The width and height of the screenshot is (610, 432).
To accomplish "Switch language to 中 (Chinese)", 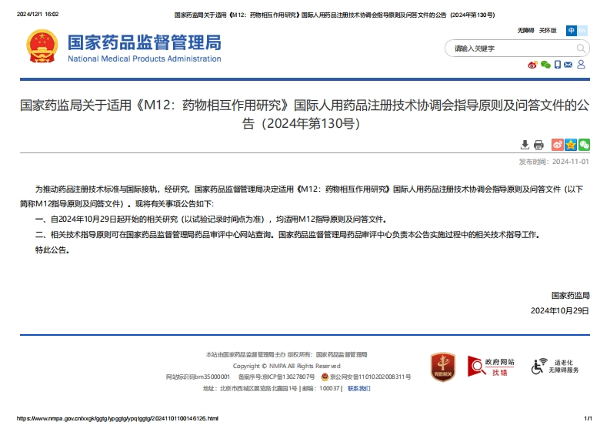I will tap(572, 31).
